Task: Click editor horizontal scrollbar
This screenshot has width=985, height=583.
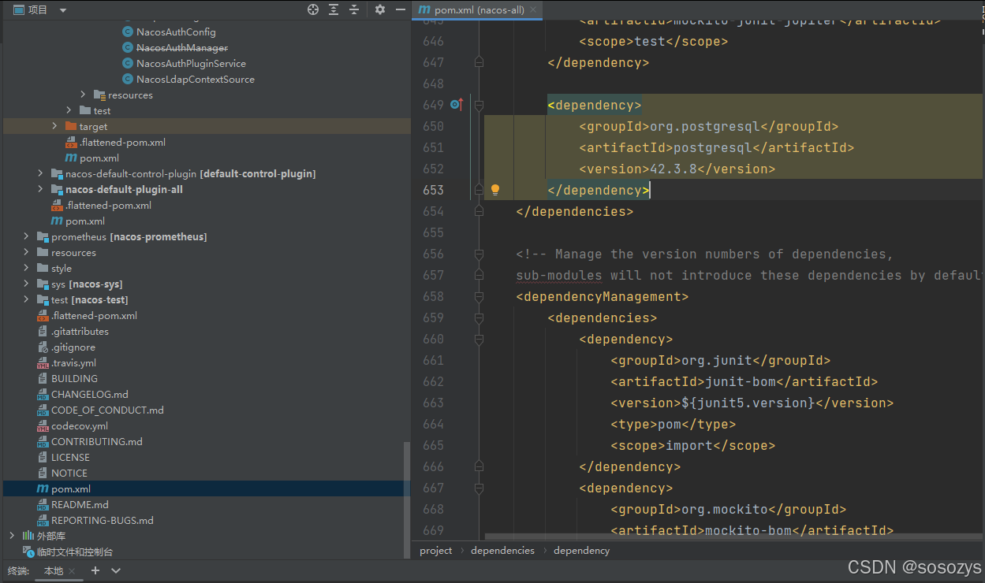Action: pos(733,537)
